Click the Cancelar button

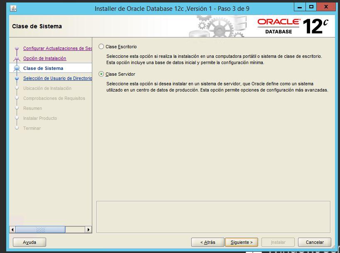click(x=315, y=242)
